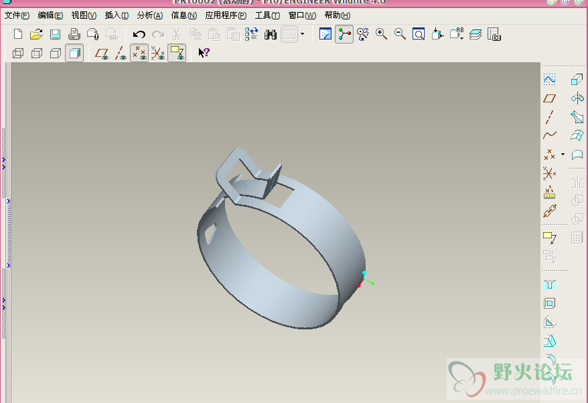Open the 帮助(H) menu
The width and height of the screenshot is (588, 403).
coord(338,15)
